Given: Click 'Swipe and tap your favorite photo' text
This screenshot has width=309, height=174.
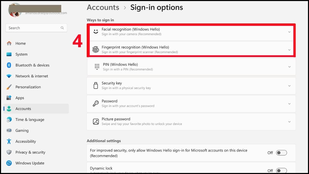Looking at the screenshot, I should click(x=142, y=124).
